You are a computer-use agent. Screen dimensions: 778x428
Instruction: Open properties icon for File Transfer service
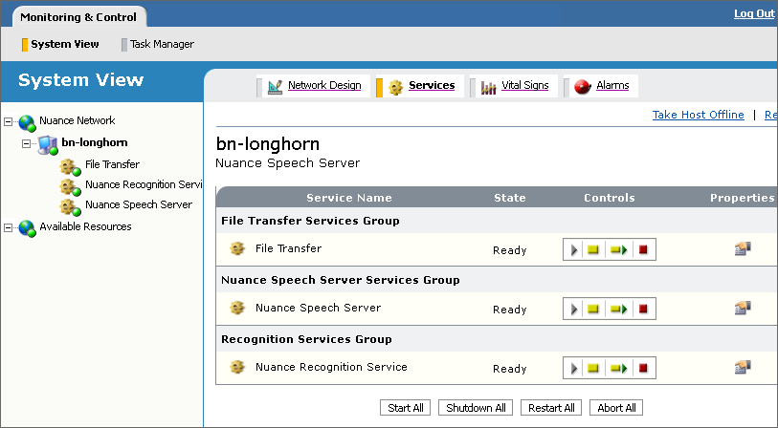(742, 249)
